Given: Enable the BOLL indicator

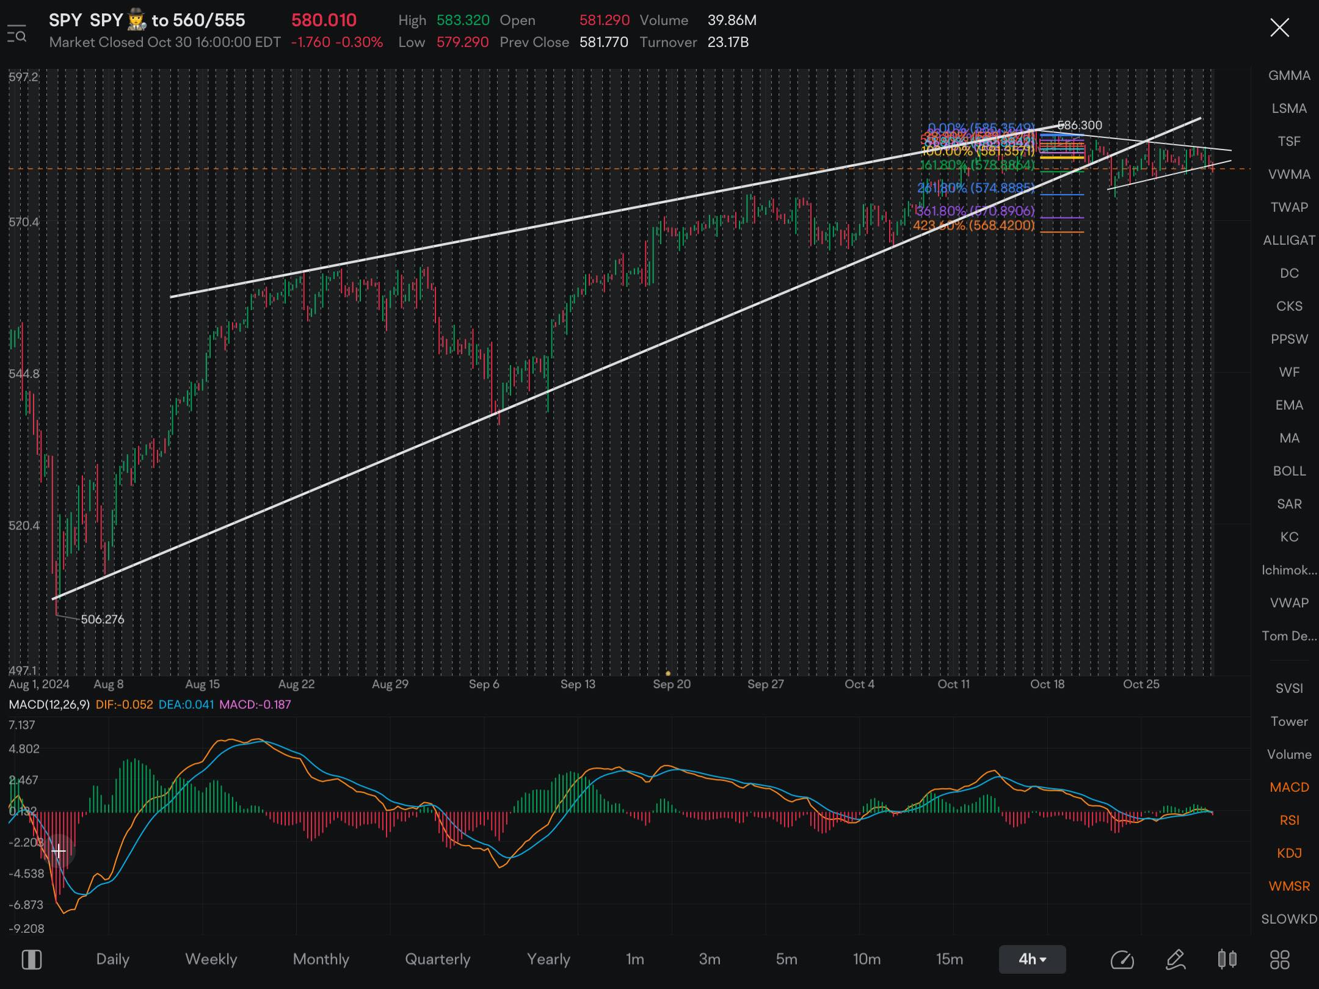Looking at the screenshot, I should click(x=1289, y=471).
